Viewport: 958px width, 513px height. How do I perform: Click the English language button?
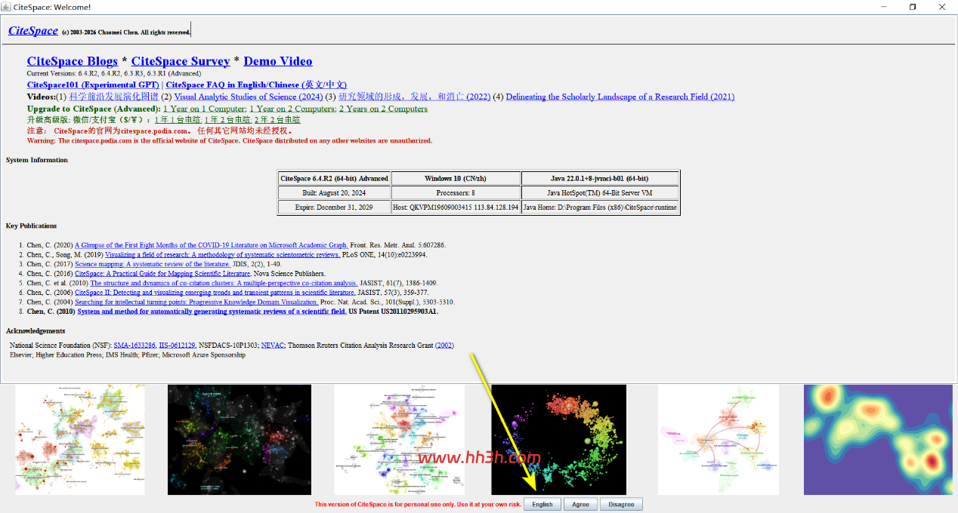(542, 505)
